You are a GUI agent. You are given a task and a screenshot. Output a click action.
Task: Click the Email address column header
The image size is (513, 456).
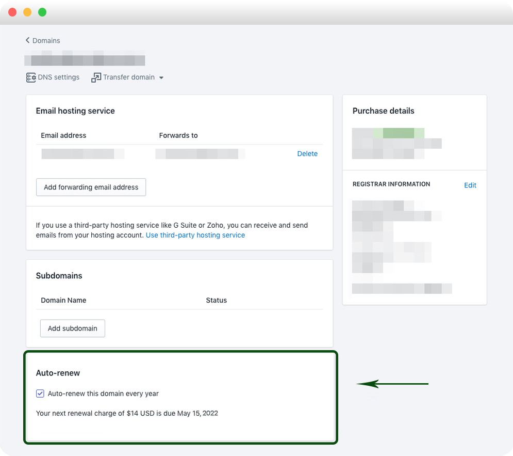pyautogui.click(x=63, y=135)
